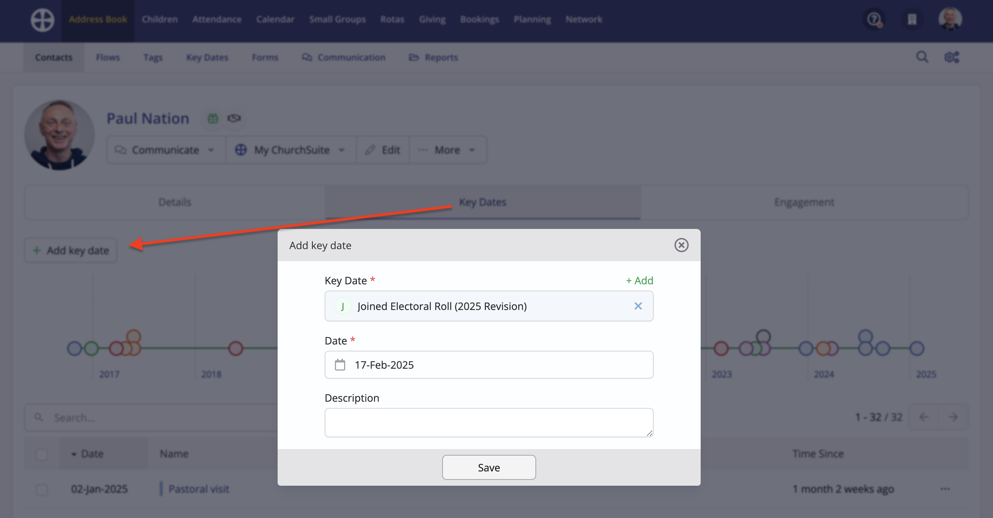
Task: Clear the selected Joined Electoral Roll key date
Action: [638, 306]
